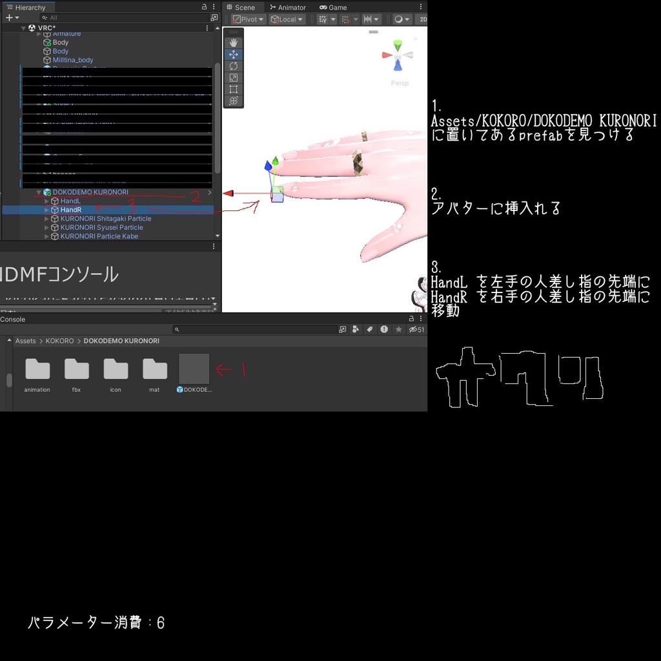Select the Move tool
The height and width of the screenshot is (661, 661).
pos(233,54)
